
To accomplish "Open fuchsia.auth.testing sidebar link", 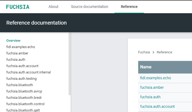I will 21,79.
